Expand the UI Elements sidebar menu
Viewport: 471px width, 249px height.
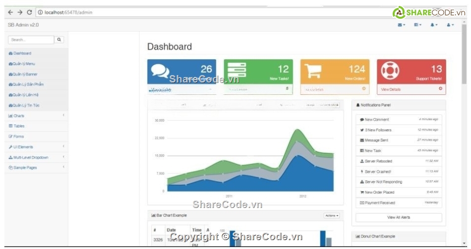pos(36,147)
